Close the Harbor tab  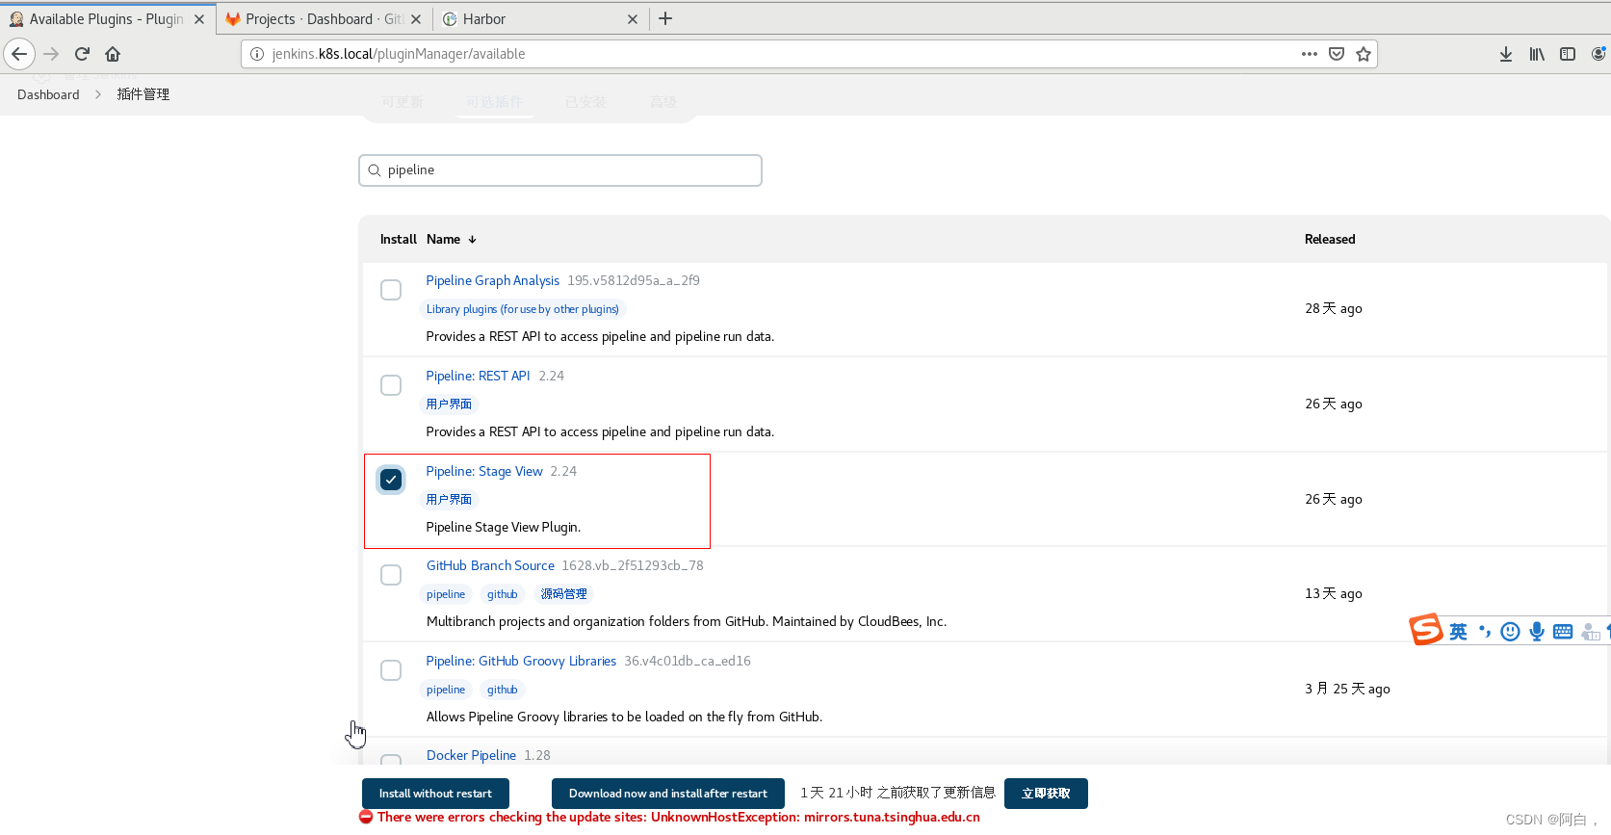point(633,19)
